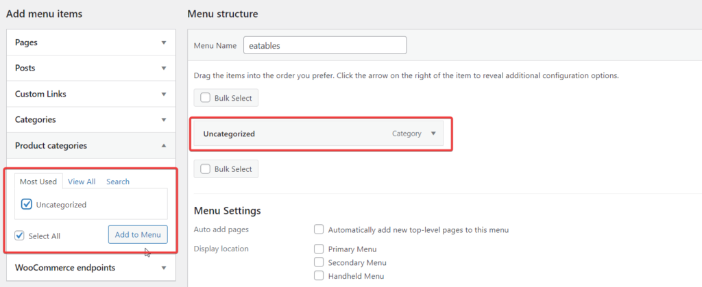
Task: Check Handheld Menu display location
Action: (319, 275)
